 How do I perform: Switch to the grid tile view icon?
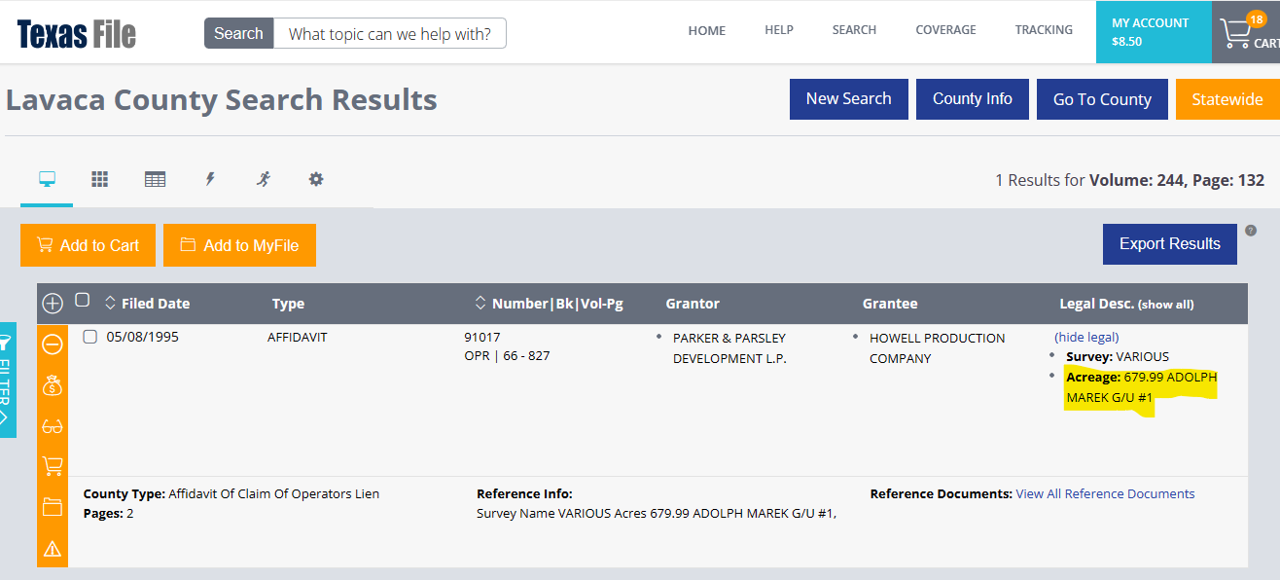[x=99, y=179]
